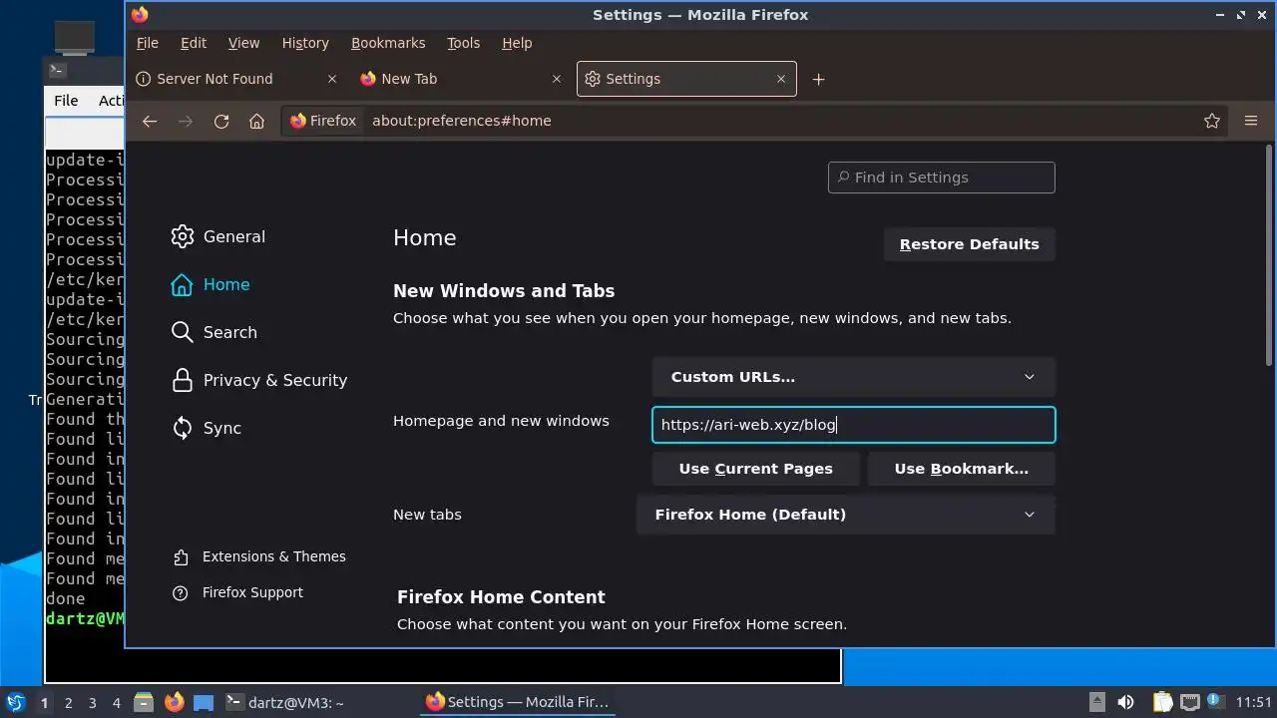The width and height of the screenshot is (1277, 718).
Task: Switch to the Server Not Found tab
Action: tap(237, 79)
